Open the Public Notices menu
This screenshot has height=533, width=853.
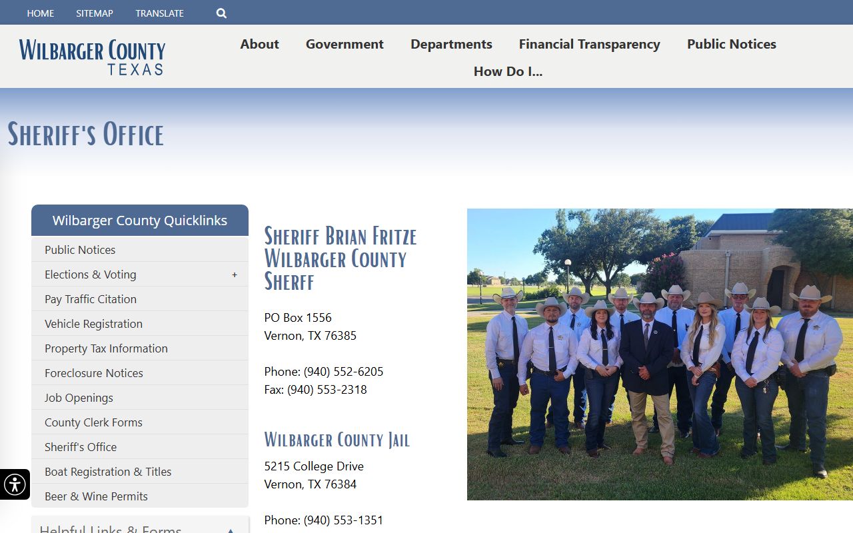click(x=732, y=44)
